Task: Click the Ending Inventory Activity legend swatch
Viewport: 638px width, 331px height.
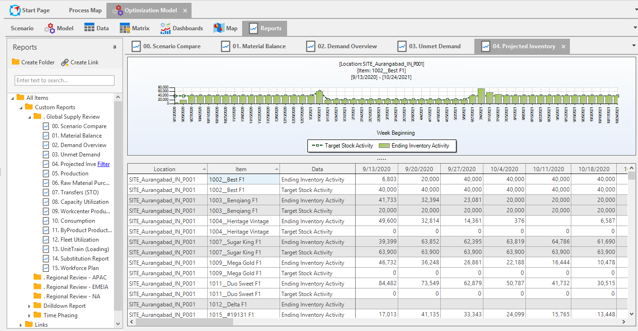Action: click(385, 146)
